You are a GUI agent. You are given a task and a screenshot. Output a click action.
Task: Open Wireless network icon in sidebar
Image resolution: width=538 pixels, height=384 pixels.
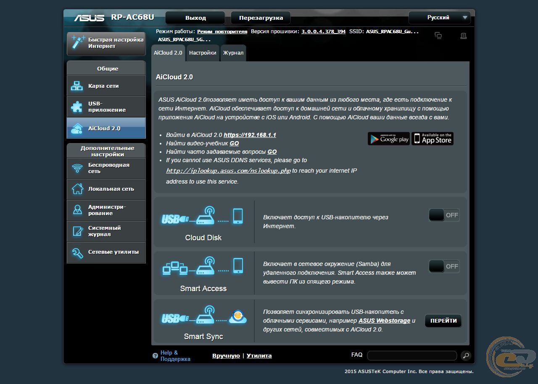77,168
